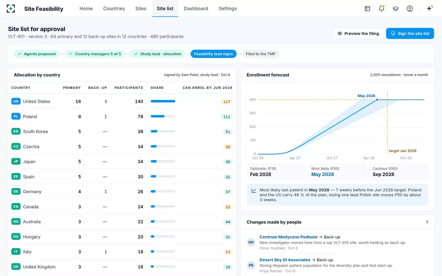Select the Filed to the TMF step
This screenshot has height=276, width=442.
(x=261, y=54)
